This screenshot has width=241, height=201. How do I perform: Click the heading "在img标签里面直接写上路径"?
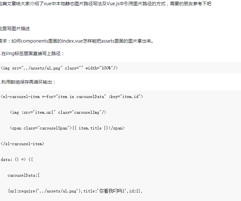point(33,53)
